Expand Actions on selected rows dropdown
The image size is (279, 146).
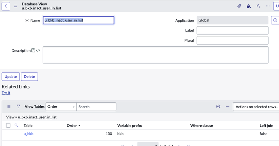pyautogui.click(x=256, y=107)
